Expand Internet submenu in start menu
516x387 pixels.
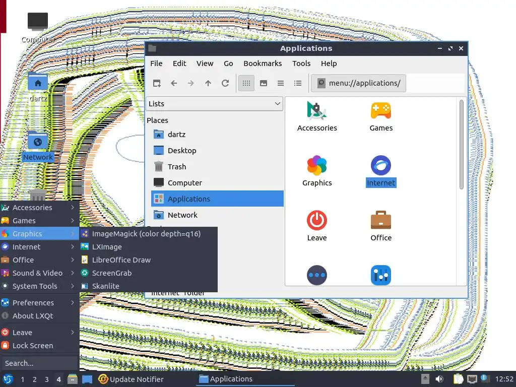point(39,247)
